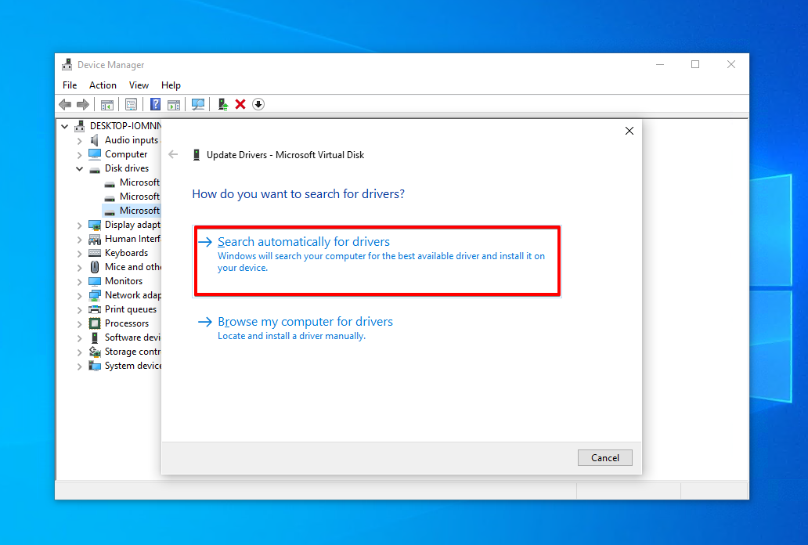
Task: Select the DESKTOP-IOMNN computer name
Action: click(x=125, y=126)
